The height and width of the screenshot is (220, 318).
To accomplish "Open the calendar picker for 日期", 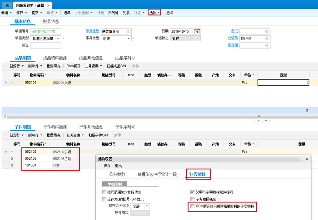I will (x=197, y=31).
